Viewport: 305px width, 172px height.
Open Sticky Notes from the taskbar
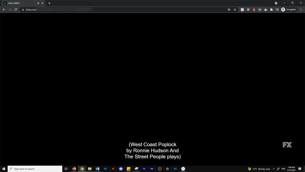coord(129,169)
